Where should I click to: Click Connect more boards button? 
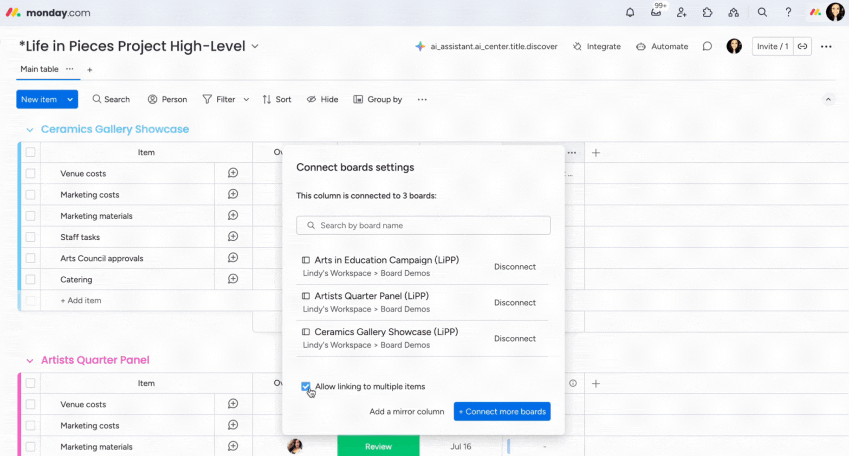tap(502, 411)
